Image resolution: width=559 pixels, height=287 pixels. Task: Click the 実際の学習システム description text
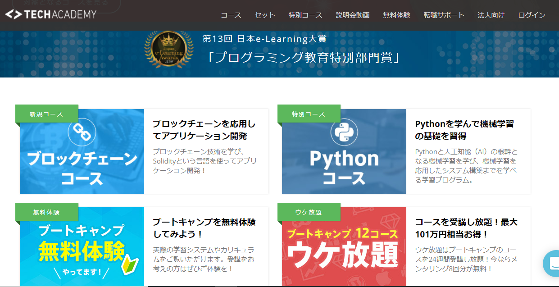click(204, 259)
